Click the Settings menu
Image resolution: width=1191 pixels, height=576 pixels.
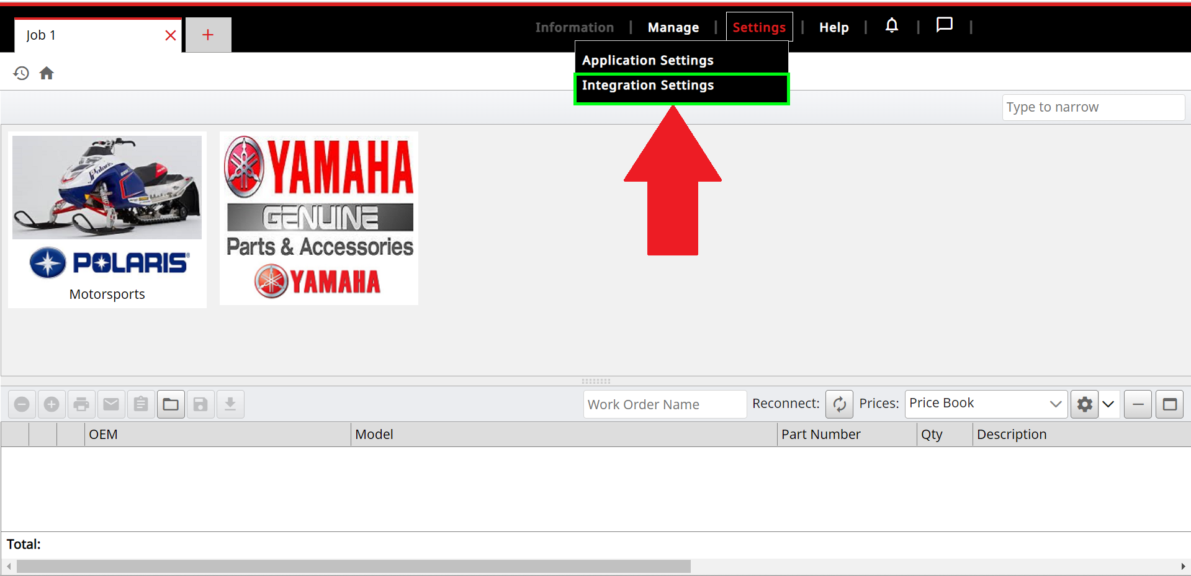[759, 27]
